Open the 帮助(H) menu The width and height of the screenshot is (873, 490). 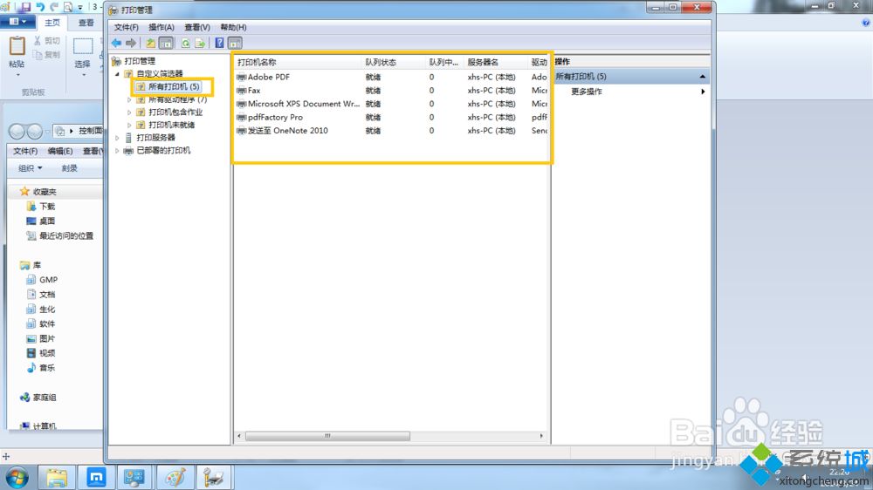click(x=233, y=27)
